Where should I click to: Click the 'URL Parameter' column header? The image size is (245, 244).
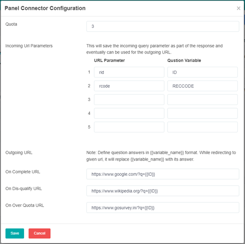click(109, 60)
